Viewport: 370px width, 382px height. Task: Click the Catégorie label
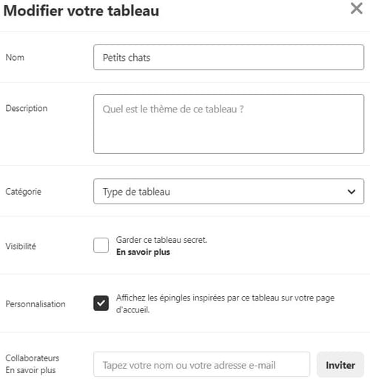coord(23,192)
